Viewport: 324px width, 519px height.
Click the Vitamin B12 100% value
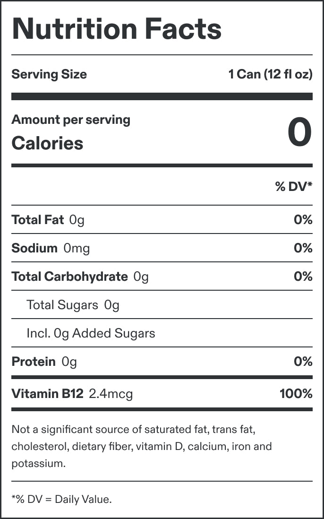pos(296,393)
